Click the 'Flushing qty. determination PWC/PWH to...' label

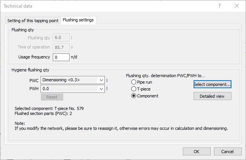coord(165,76)
